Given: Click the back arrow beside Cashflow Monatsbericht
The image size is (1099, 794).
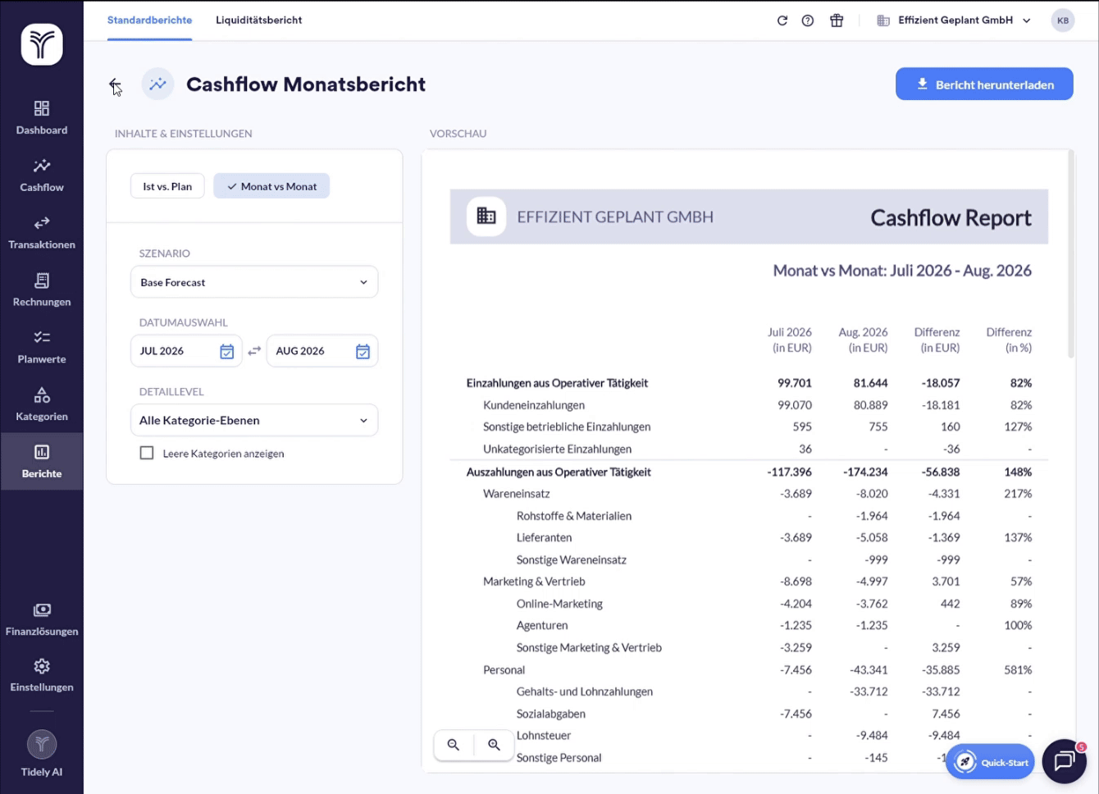Looking at the screenshot, I should pyautogui.click(x=115, y=84).
